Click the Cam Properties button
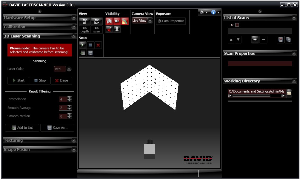 point(170,21)
